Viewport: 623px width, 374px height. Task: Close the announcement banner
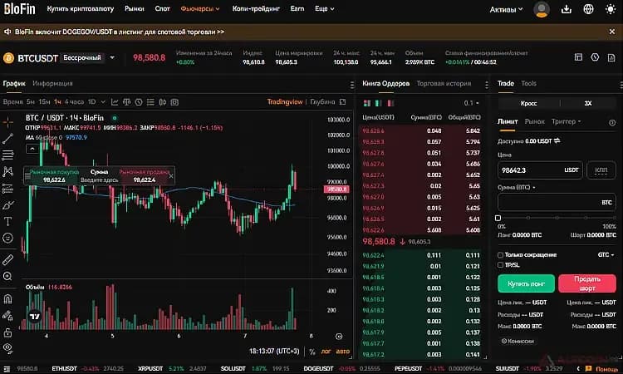coord(612,32)
